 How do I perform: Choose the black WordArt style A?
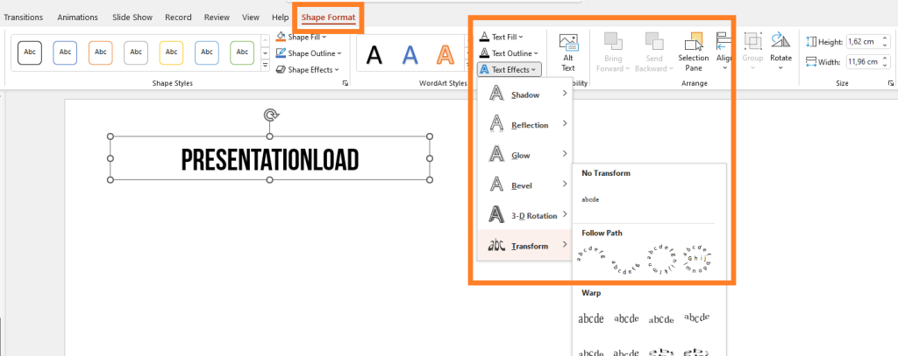tap(374, 54)
